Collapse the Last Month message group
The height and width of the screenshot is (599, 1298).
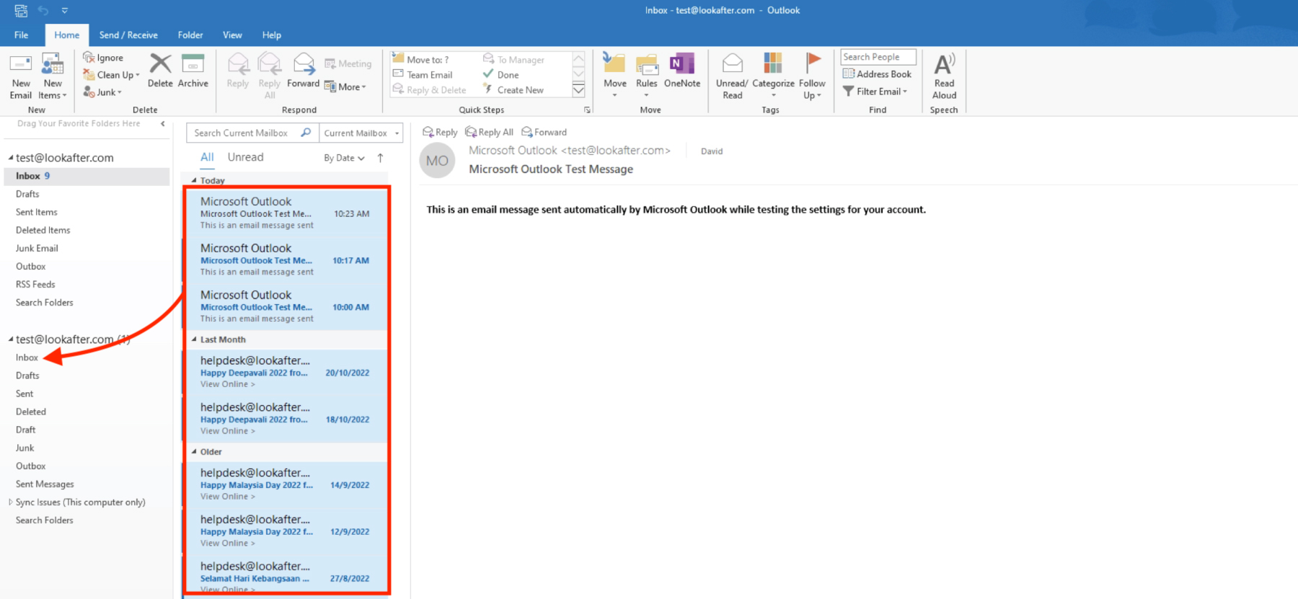[194, 340]
